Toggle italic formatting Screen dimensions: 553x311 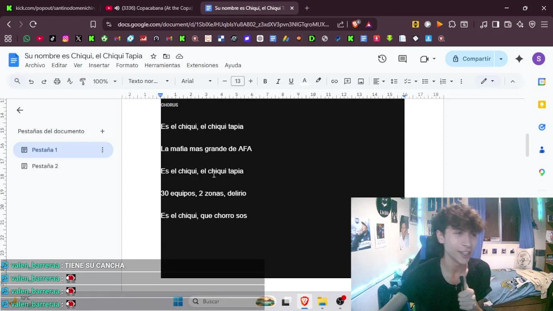pos(278,81)
